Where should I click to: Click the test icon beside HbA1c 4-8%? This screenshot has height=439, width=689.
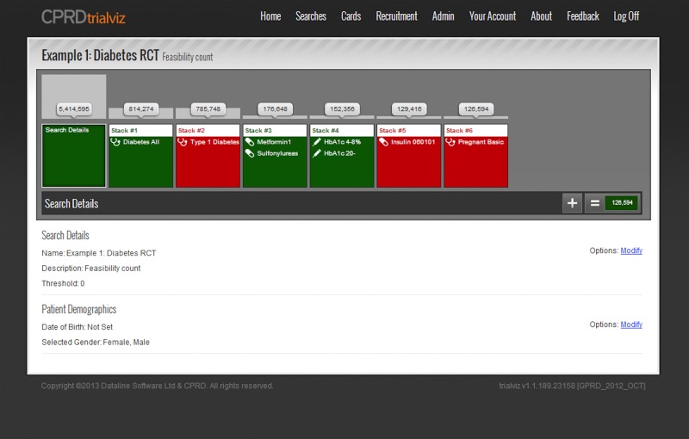point(317,142)
